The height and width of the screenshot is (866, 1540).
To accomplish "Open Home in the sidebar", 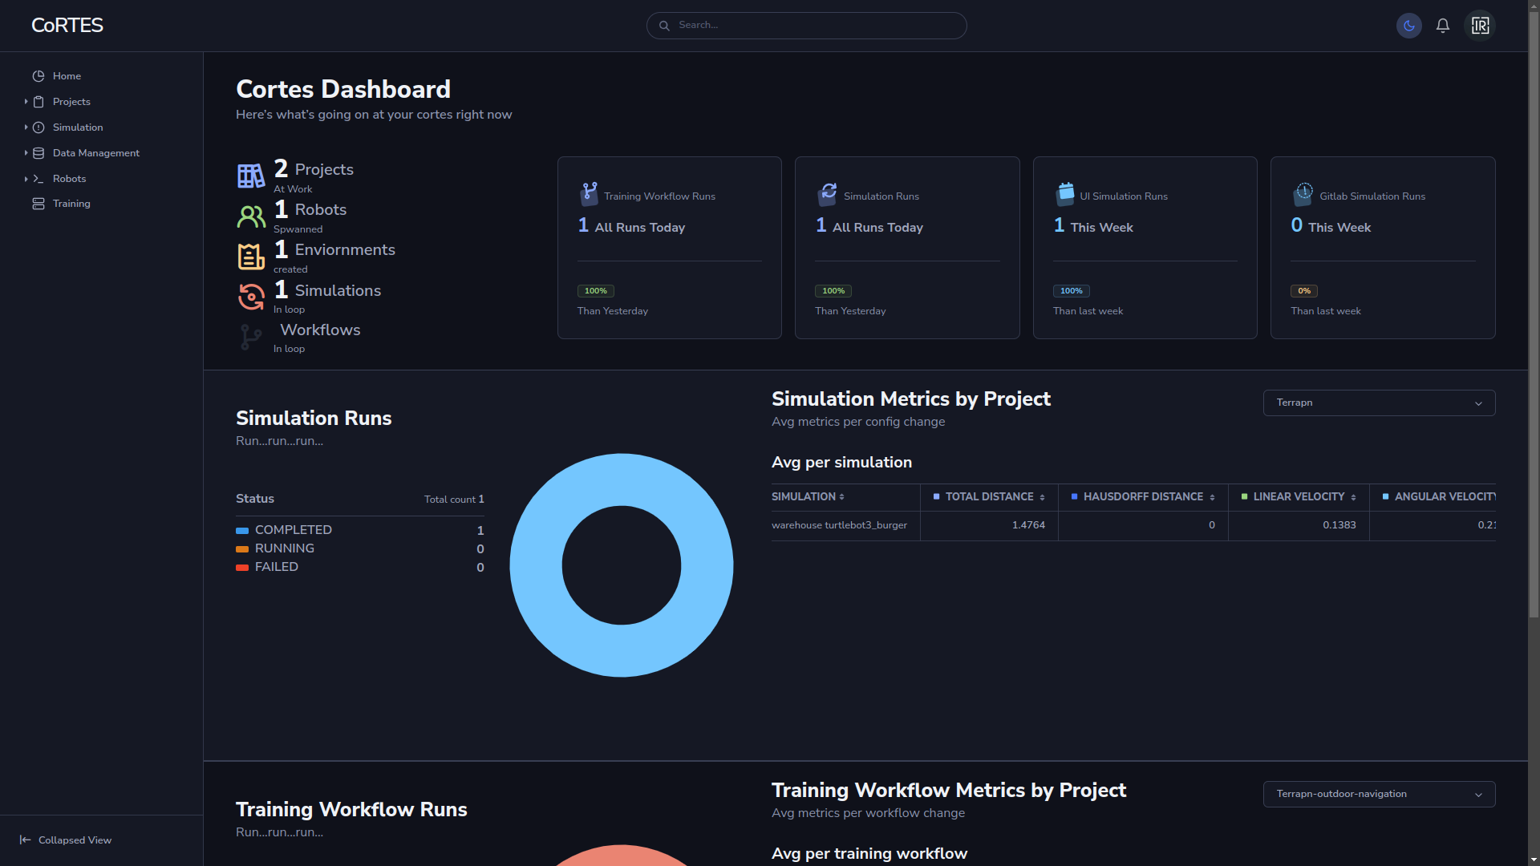I will 67,76.
